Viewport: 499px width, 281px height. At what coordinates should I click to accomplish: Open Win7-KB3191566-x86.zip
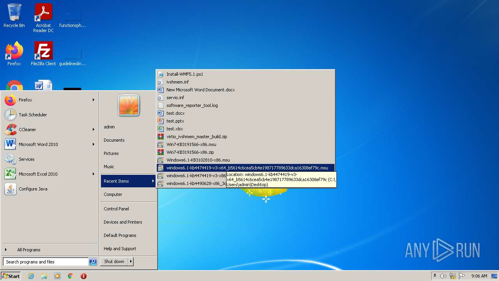click(245, 152)
